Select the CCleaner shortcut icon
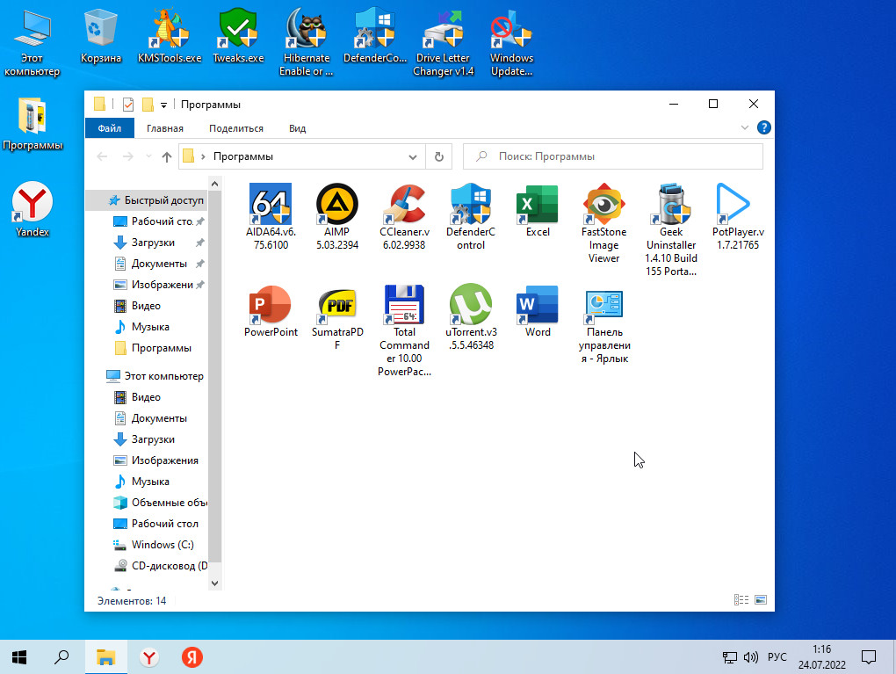This screenshot has height=674, width=896. [404, 204]
